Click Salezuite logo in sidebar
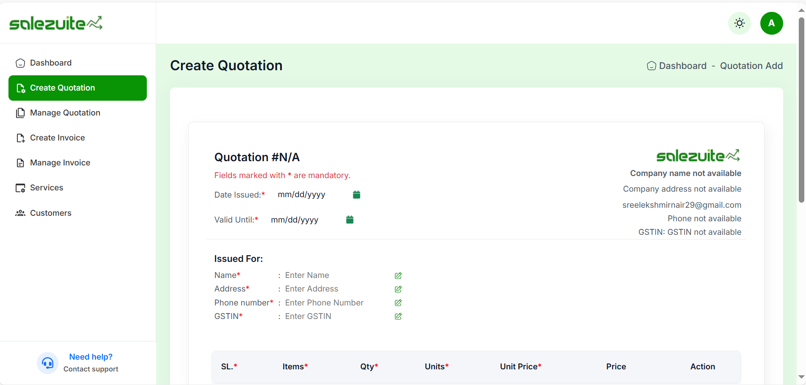 (56, 23)
